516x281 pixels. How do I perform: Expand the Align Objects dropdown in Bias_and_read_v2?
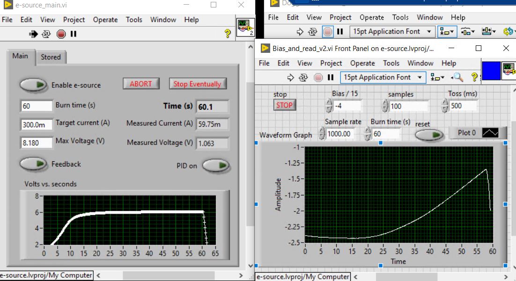438,77
